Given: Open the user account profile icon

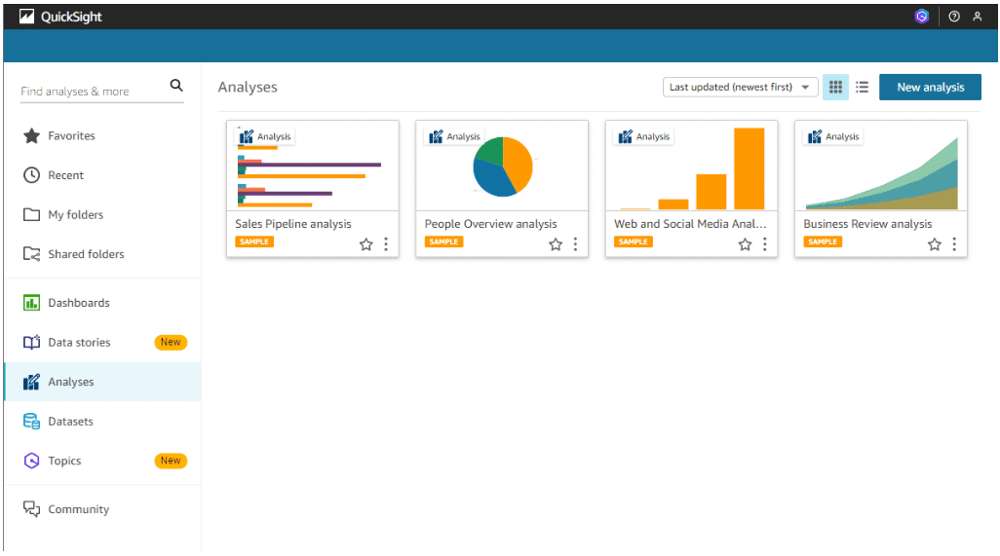Looking at the screenshot, I should point(978,17).
